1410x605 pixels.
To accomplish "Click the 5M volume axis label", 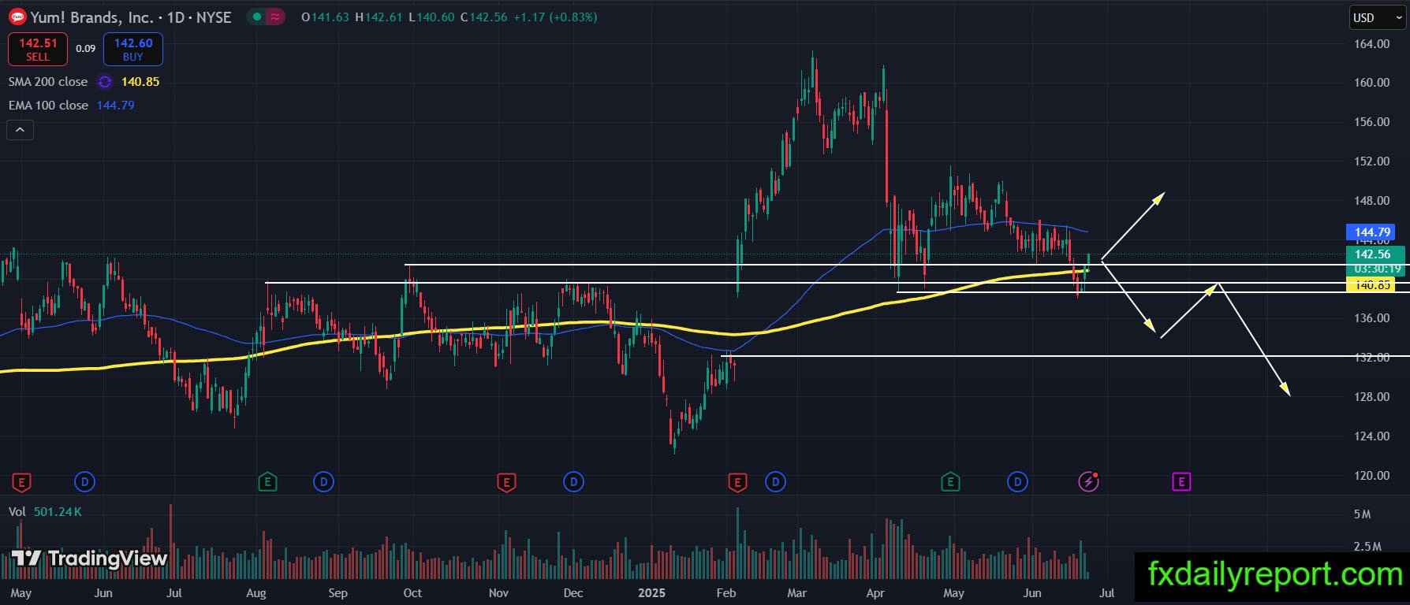I will [1362, 514].
